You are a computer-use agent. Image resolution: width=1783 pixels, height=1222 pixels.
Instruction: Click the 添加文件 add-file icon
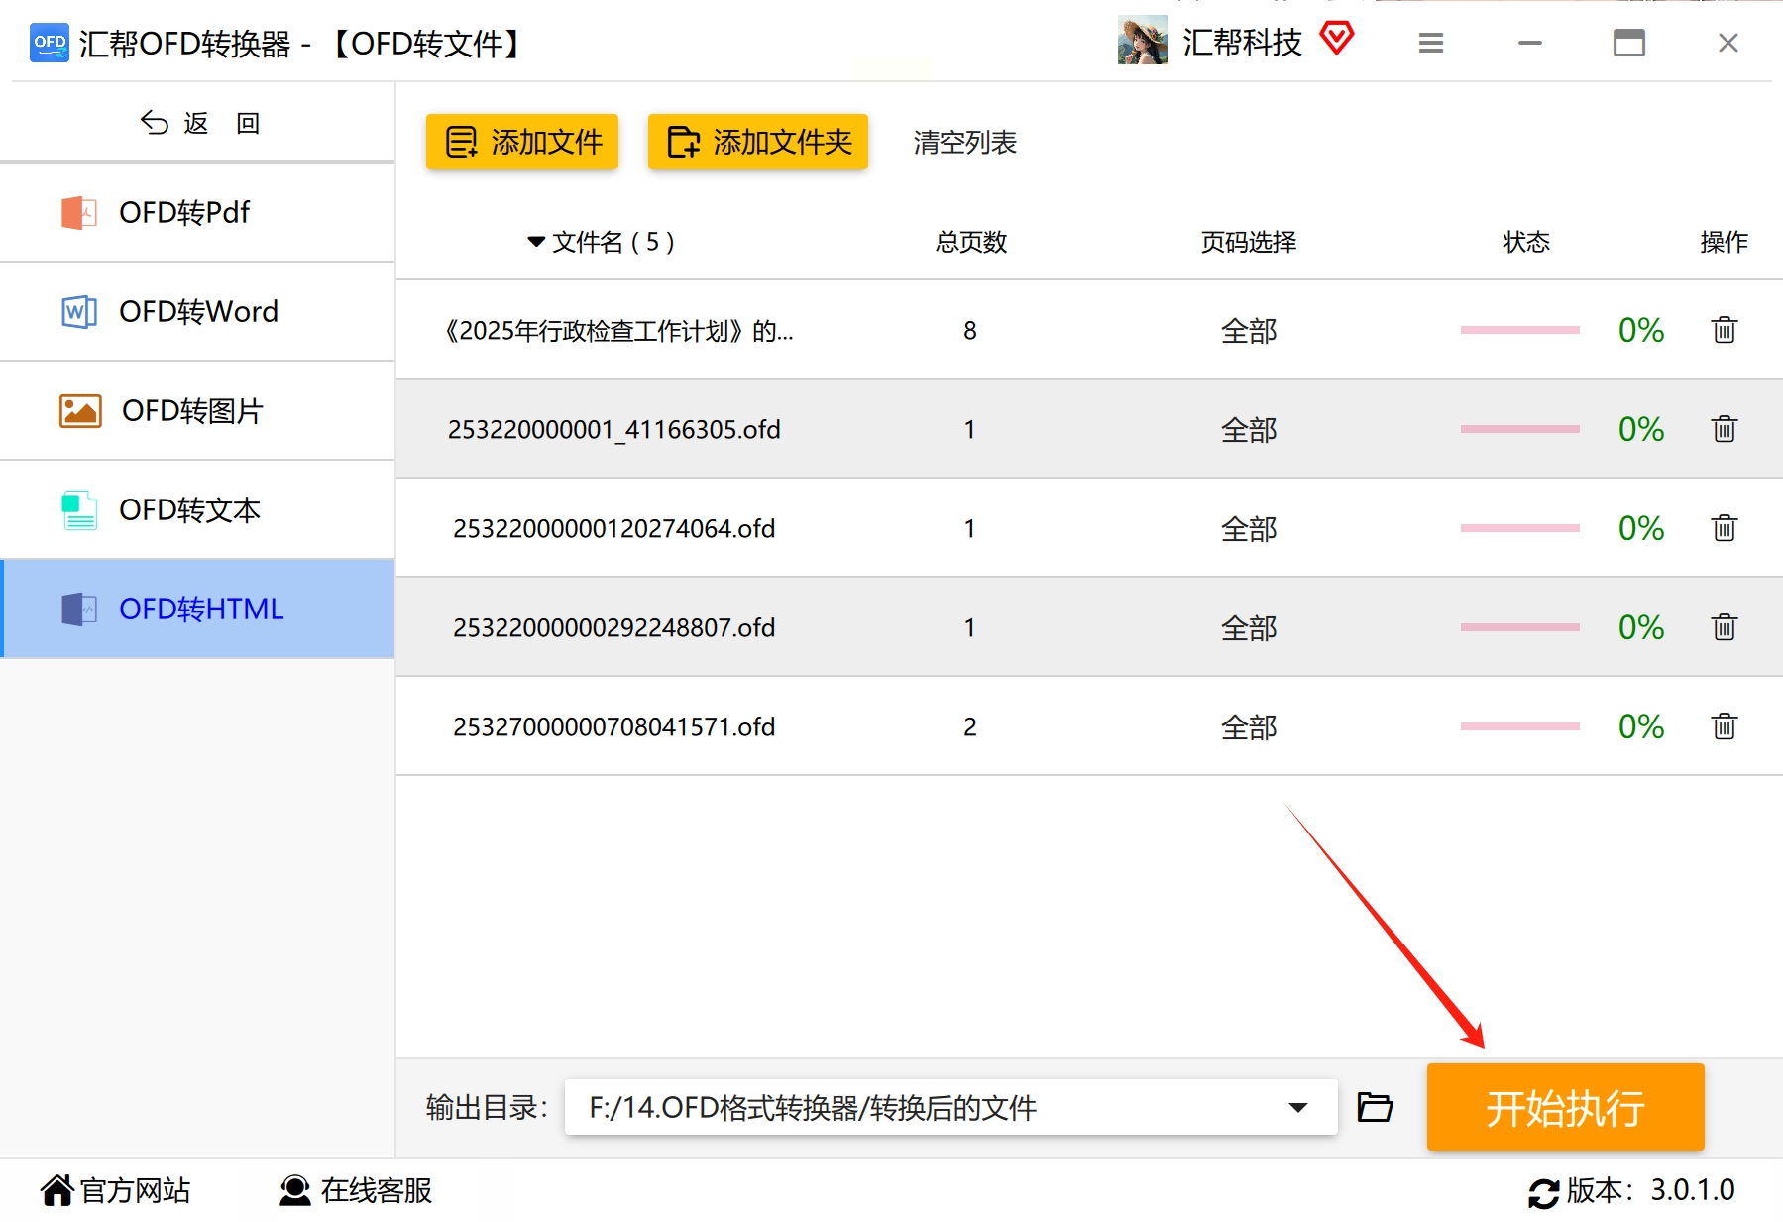461,141
